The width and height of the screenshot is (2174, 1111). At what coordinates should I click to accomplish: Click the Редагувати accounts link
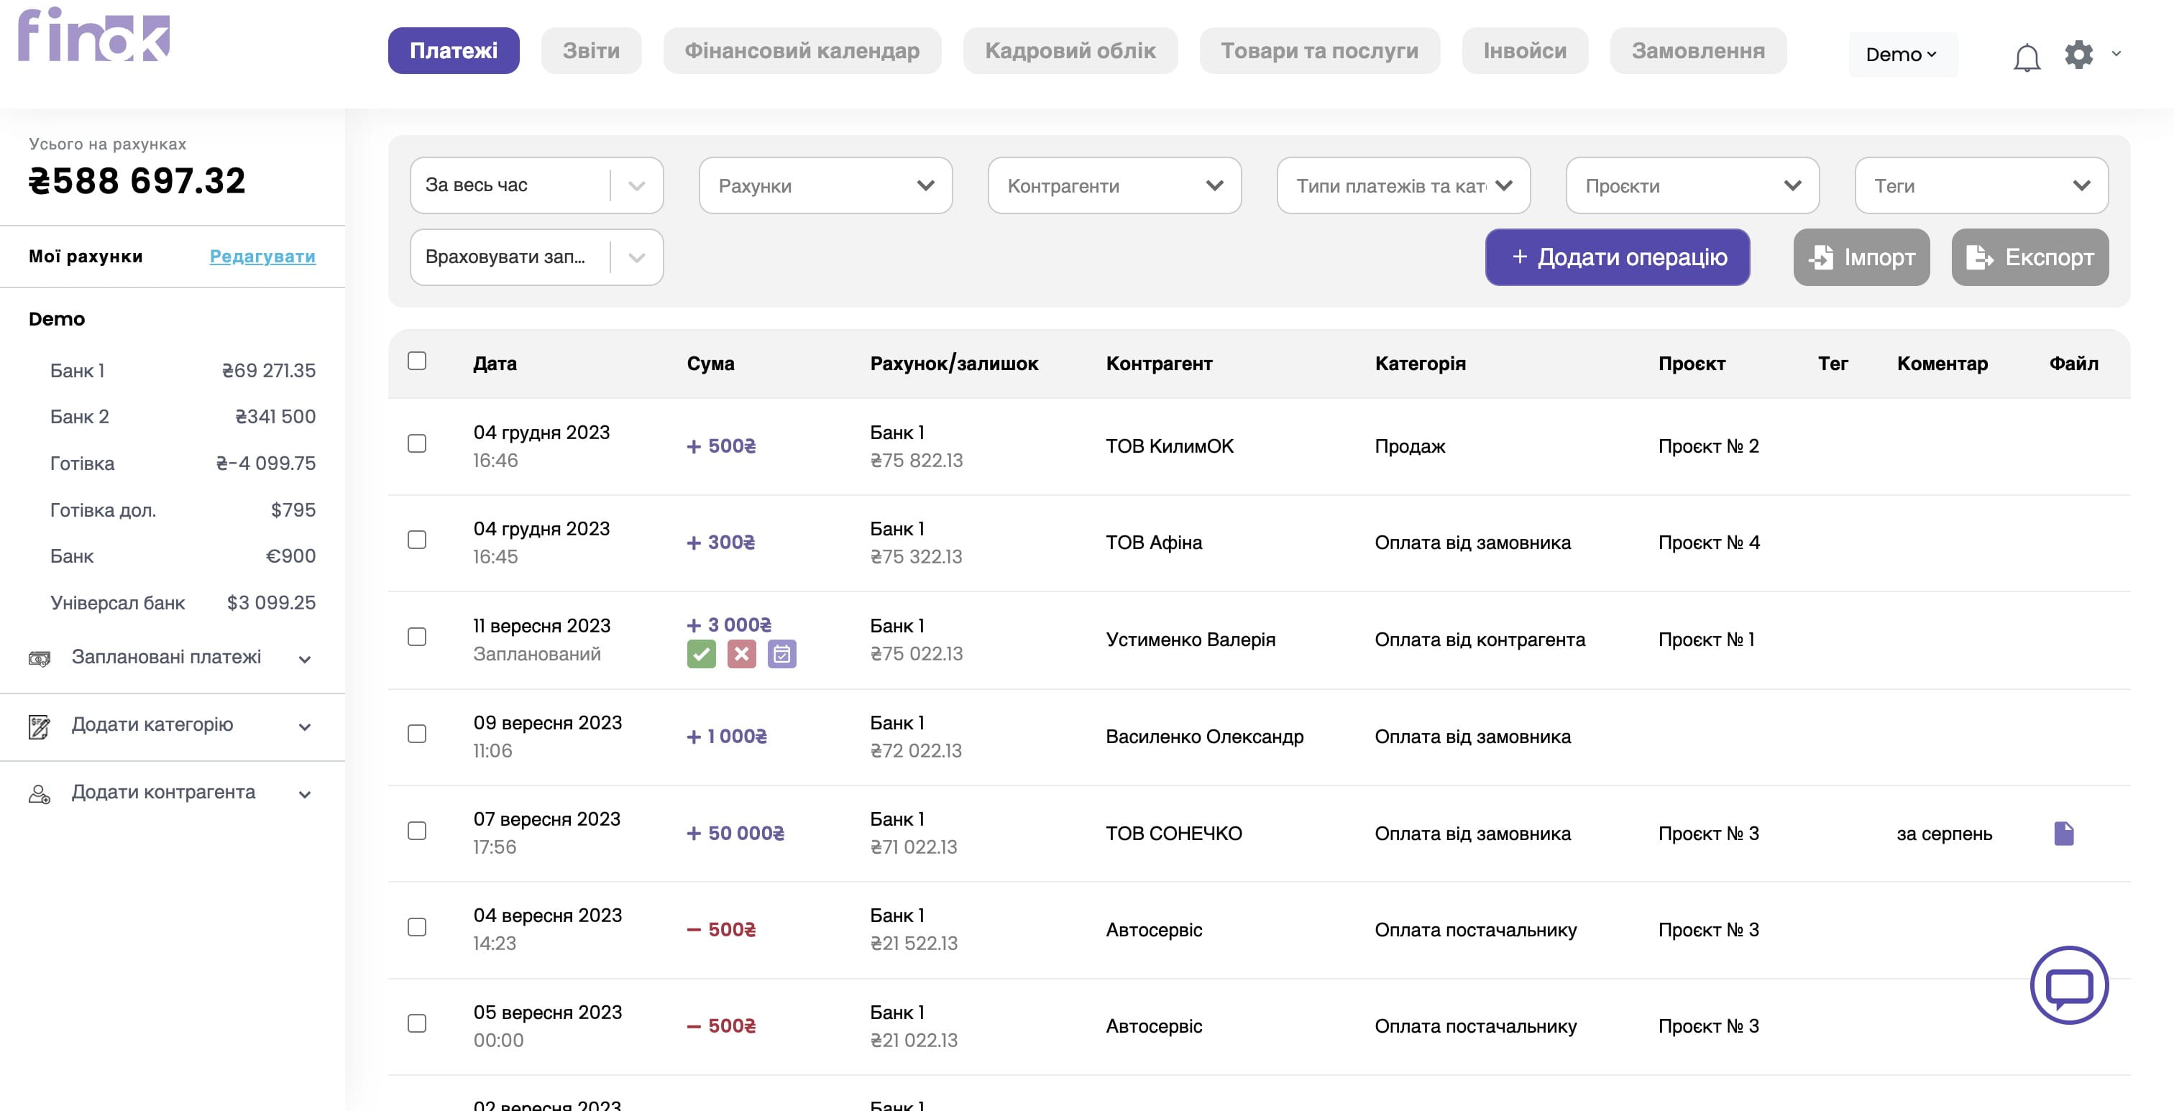[x=262, y=257]
